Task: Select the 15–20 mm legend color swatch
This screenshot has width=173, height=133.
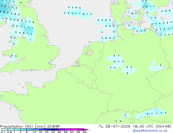Action: 42,129
